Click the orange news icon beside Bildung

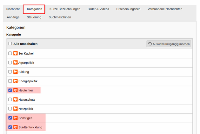(x=16, y=72)
